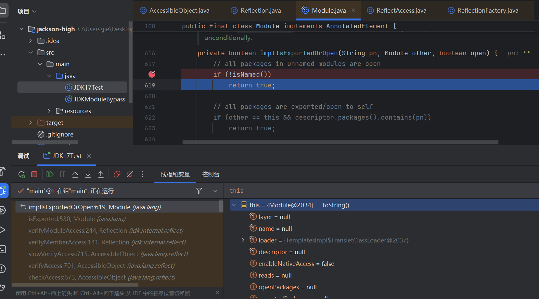Step into the method
Viewport: 539px width, 299px height.
88,175
